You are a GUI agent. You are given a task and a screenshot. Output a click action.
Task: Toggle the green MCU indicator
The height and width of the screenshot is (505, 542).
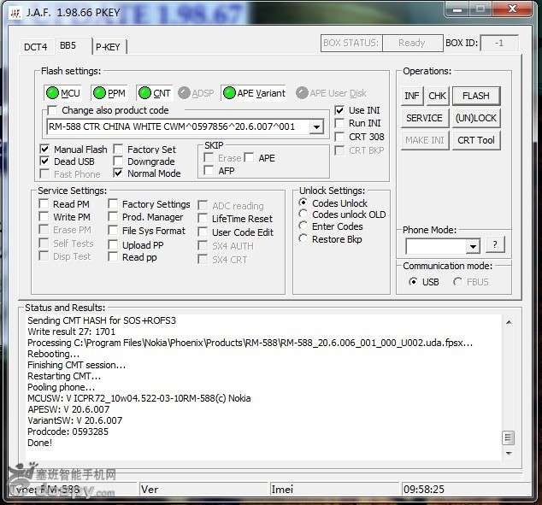(x=53, y=93)
